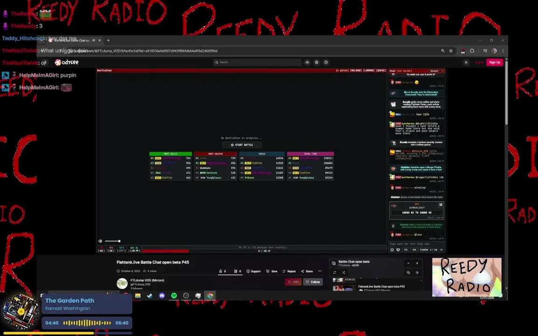This screenshot has width=538, height=336.
Task: Click the RELOAD option in BattleChat header
Action: 356,70
